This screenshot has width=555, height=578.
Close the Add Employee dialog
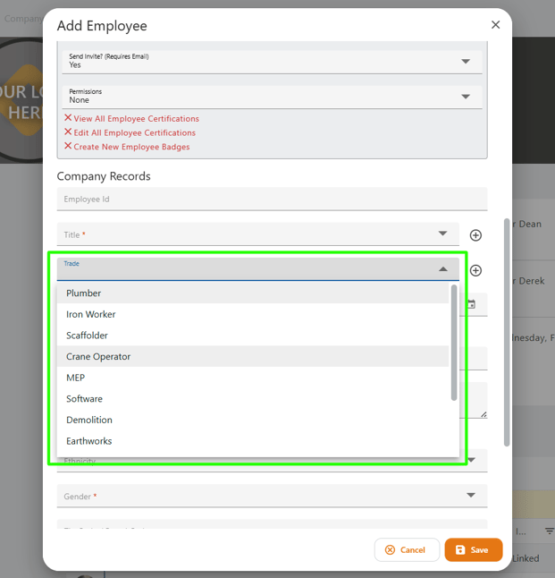[x=495, y=25]
